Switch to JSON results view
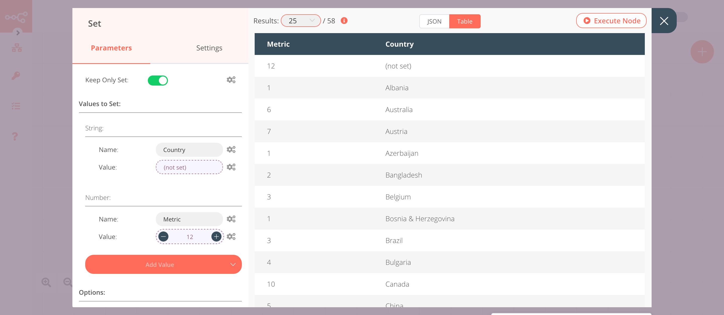Screen dimensions: 724x315 point(434,21)
